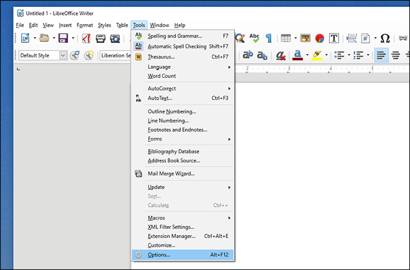The width and height of the screenshot is (410, 270).
Task: Apply subscript formatting icon
Action: pos(262,56)
